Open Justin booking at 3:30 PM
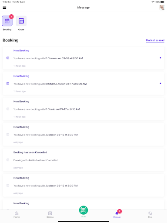Screen dimensions: 167x223 pyautogui.click(x=83, y=186)
